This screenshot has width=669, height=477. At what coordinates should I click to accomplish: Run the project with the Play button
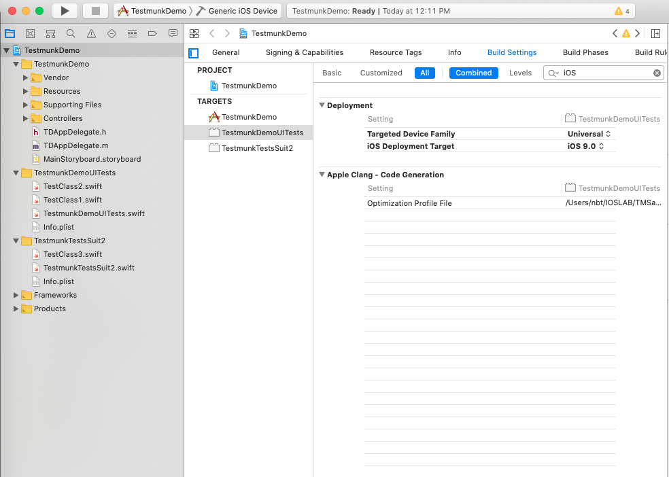[x=65, y=11]
